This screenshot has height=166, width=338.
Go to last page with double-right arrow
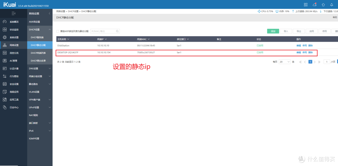tap(319, 62)
